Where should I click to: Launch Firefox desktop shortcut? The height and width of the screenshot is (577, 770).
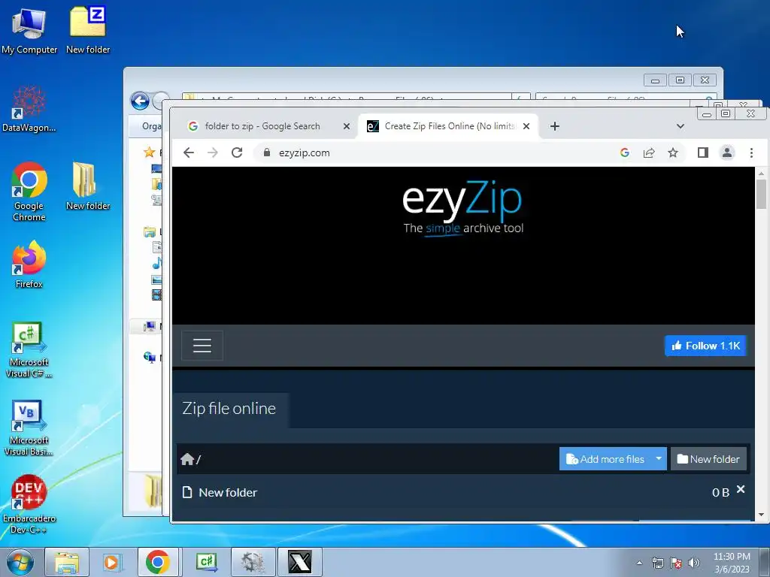29,264
